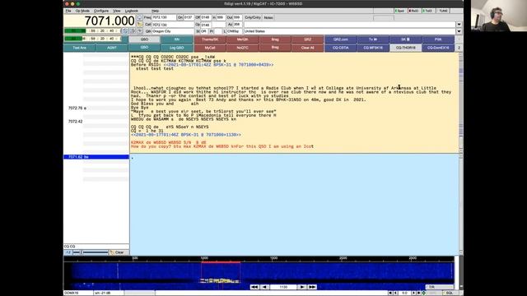Click the small button left of browser slider

point(68,252)
